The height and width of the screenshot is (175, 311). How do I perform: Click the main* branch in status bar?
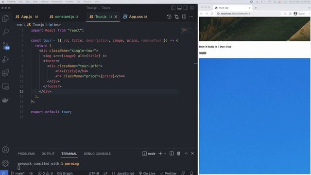(x=18, y=173)
